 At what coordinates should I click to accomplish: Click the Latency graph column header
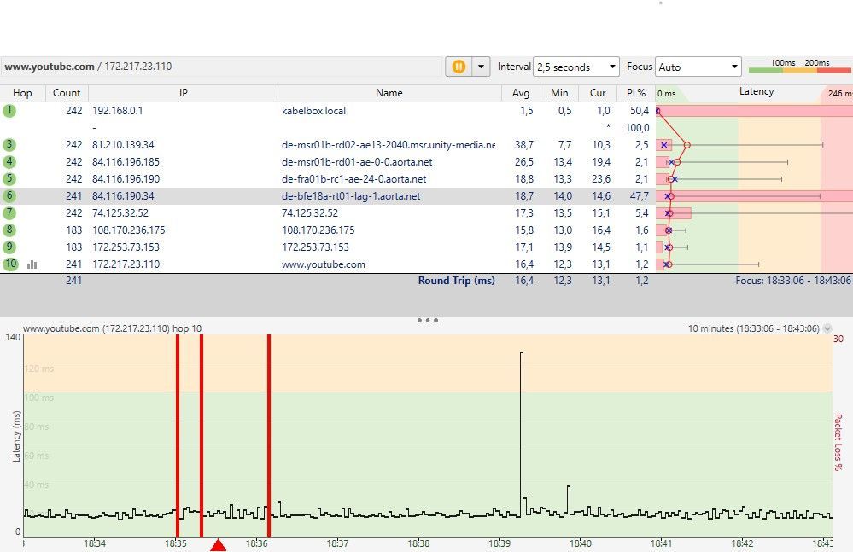point(756,92)
